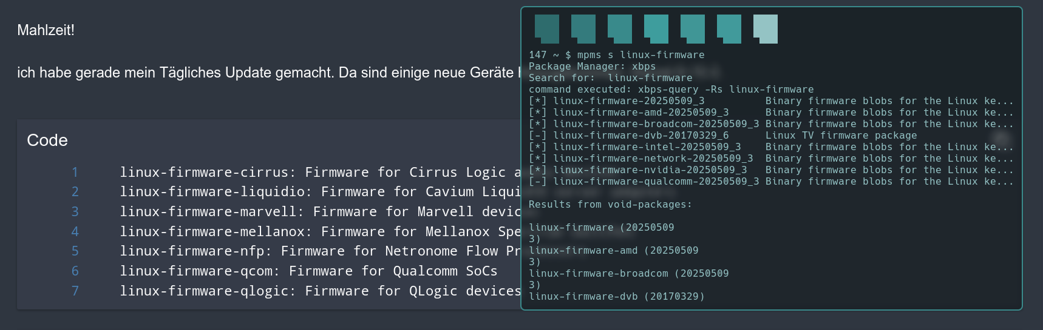Click the "mpms s linux-firmware" command line

pyautogui.click(x=640, y=55)
